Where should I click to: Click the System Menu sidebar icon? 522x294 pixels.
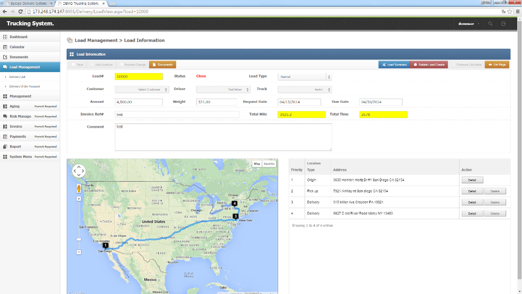5,156
